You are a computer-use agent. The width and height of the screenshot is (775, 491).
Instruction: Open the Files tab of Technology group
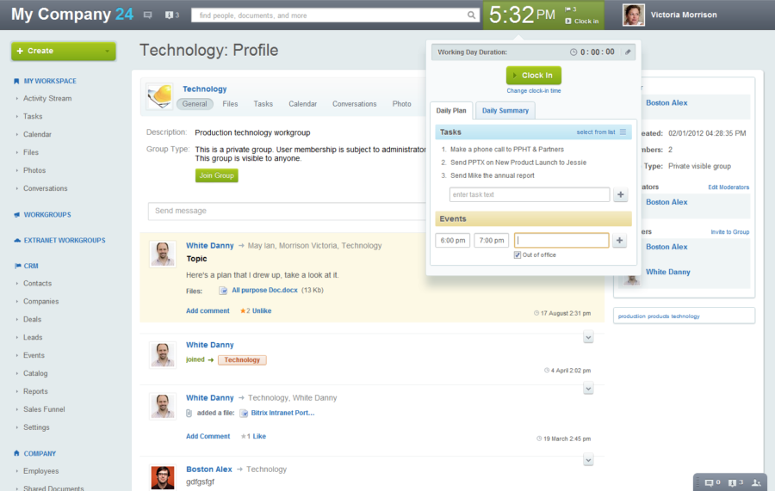point(230,104)
